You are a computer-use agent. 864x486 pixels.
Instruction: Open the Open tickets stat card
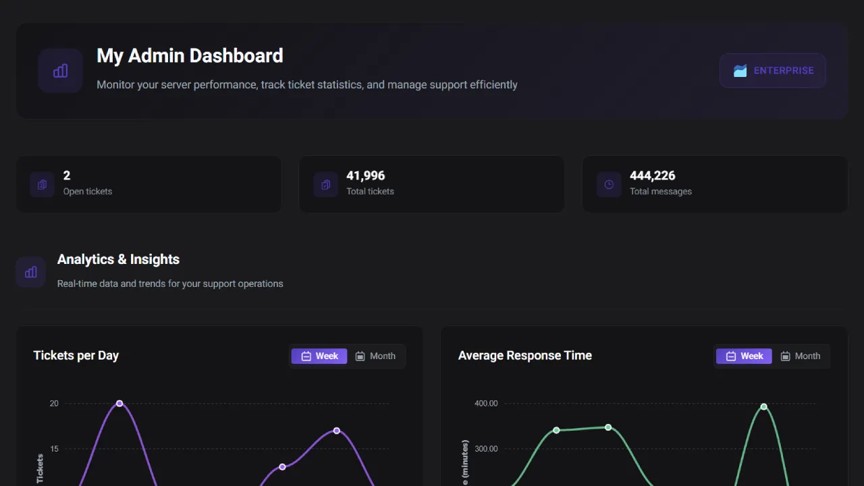148,184
